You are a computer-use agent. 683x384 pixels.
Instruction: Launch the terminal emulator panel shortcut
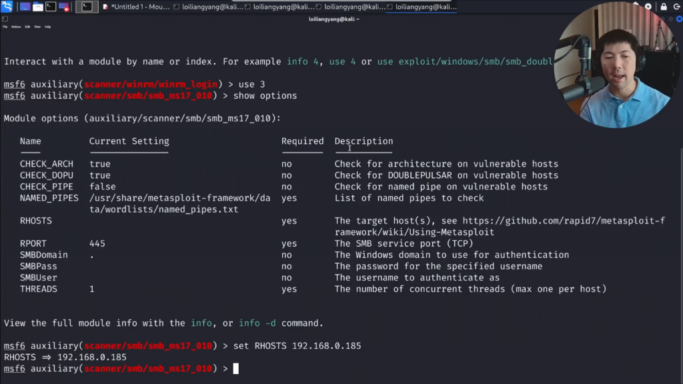pos(51,7)
